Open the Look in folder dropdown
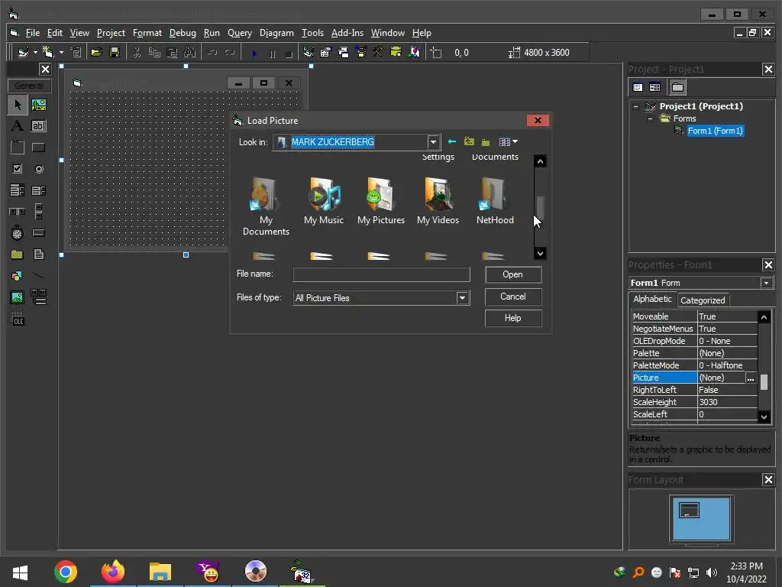The height and width of the screenshot is (587, 782). (x=433, y=142)
